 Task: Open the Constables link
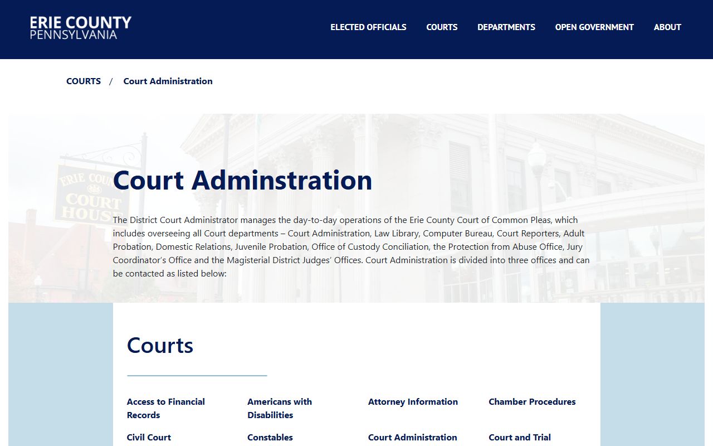pos(270,437)
